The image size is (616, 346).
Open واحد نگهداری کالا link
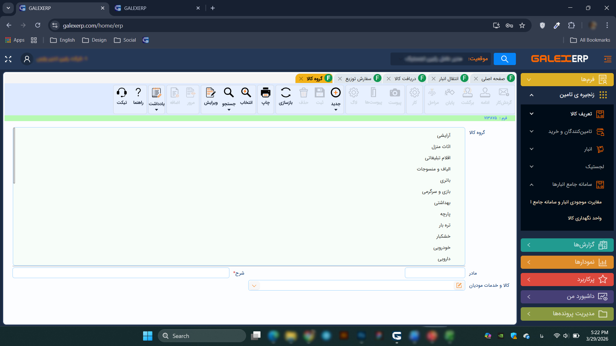point(585,218)
